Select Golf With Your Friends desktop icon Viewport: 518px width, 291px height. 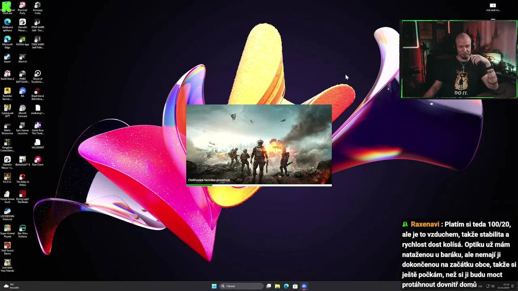point(7,266)
